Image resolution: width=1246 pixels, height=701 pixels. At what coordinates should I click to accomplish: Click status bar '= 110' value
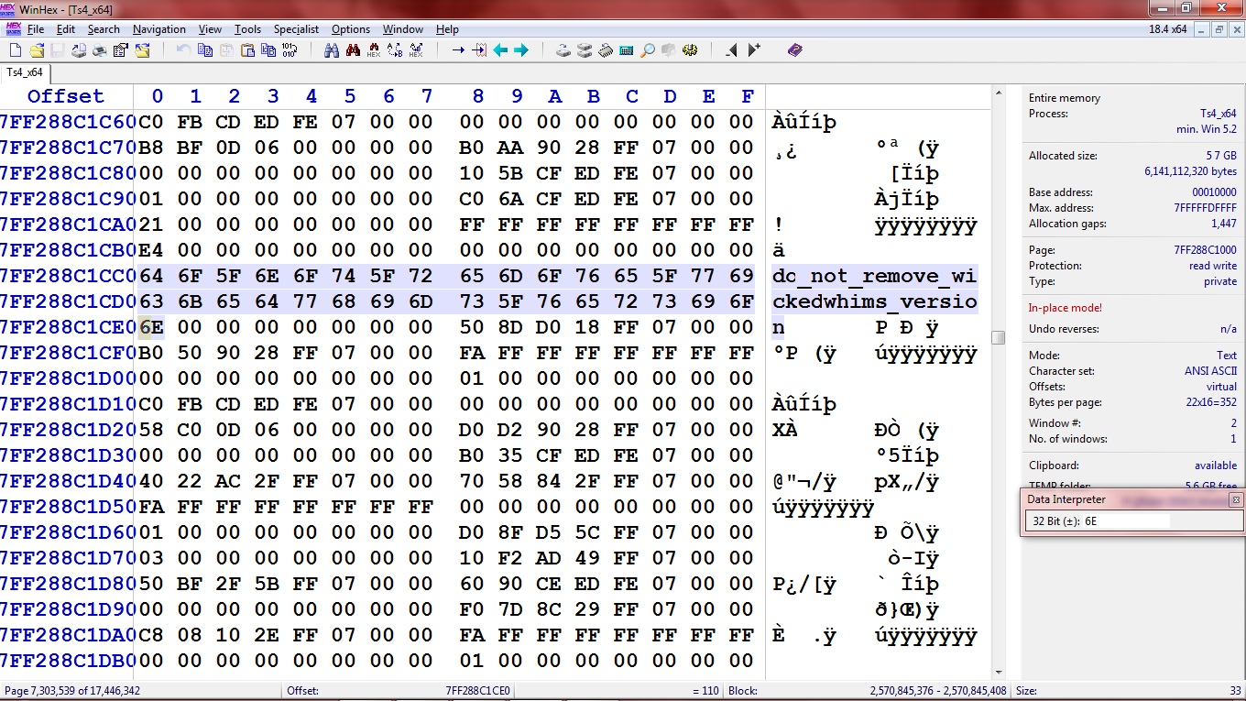click(705, 691)
